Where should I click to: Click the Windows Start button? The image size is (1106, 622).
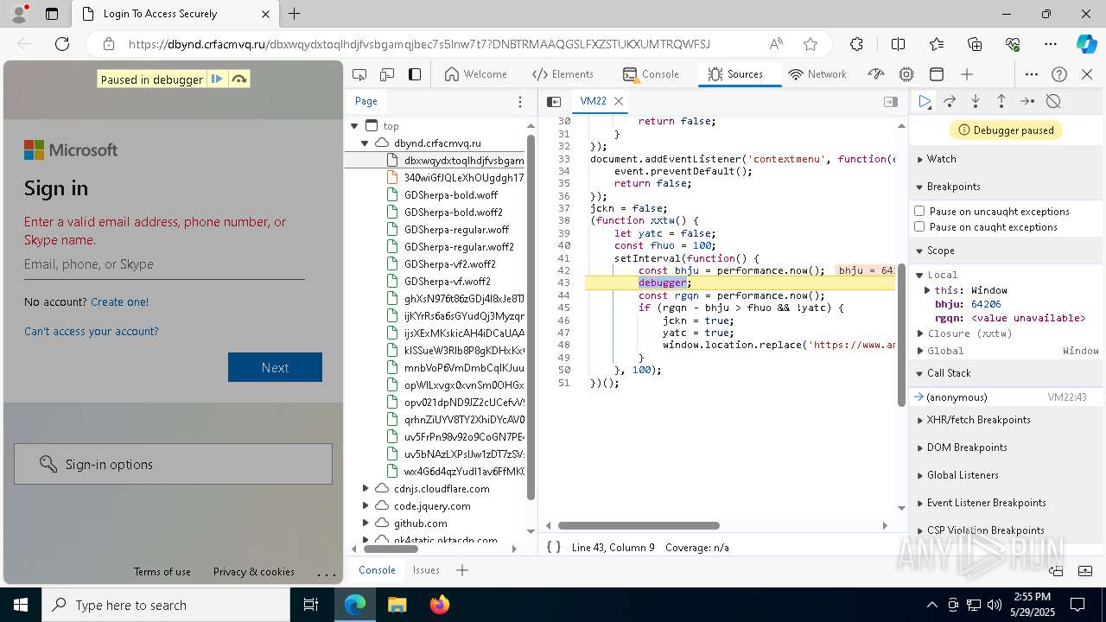(21, 605)
